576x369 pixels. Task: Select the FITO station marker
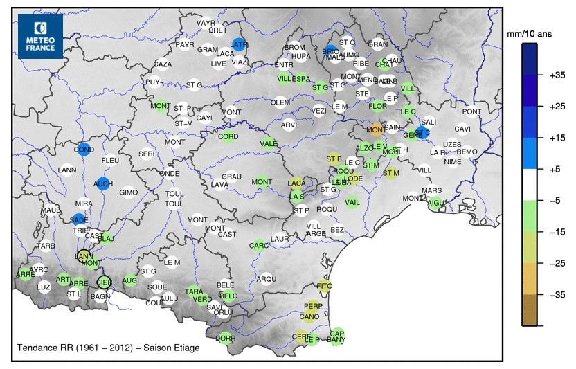point(325,286)
